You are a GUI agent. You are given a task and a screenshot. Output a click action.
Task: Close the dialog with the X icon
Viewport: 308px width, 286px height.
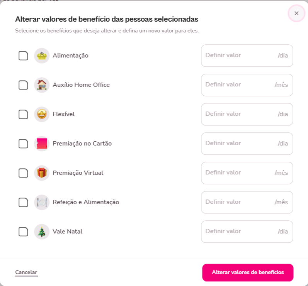tap(296, 14)
